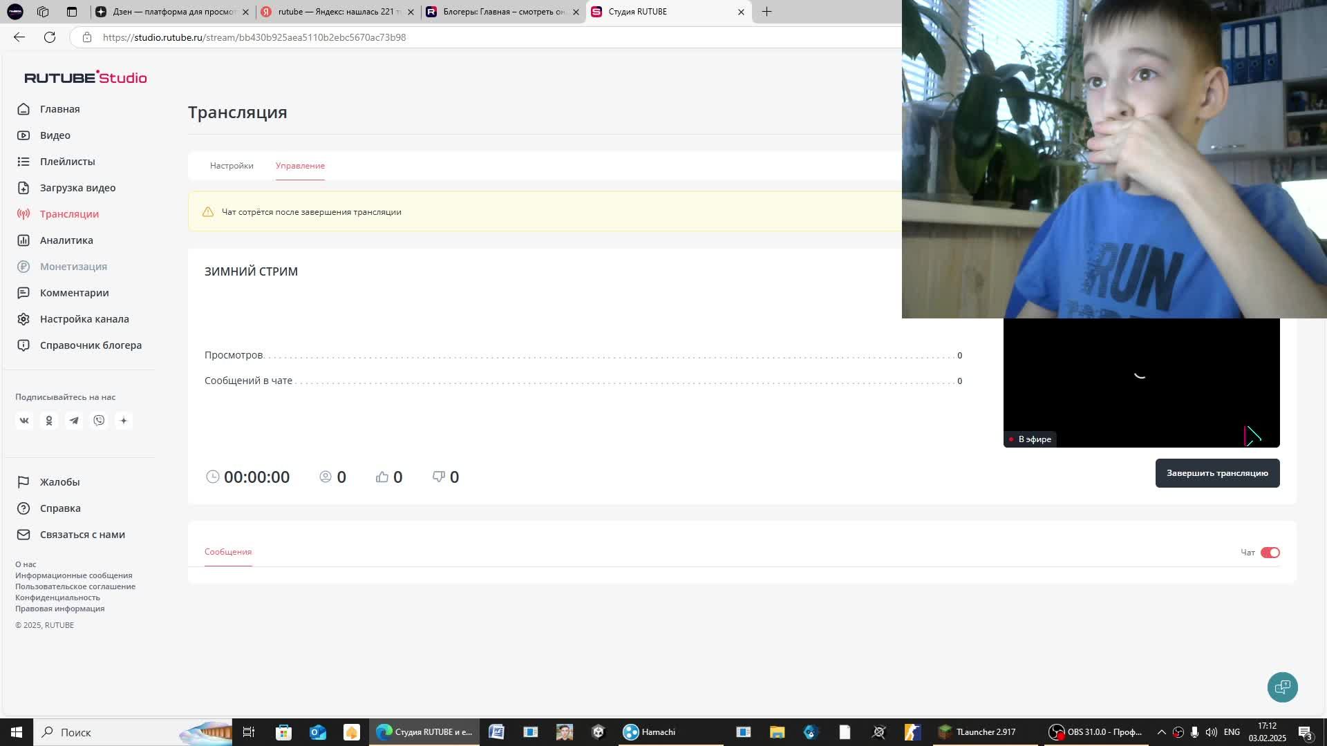1327x746 pixels.
Task: Open the Комментарии sidebar item
Action: click(x=74, y=293)
